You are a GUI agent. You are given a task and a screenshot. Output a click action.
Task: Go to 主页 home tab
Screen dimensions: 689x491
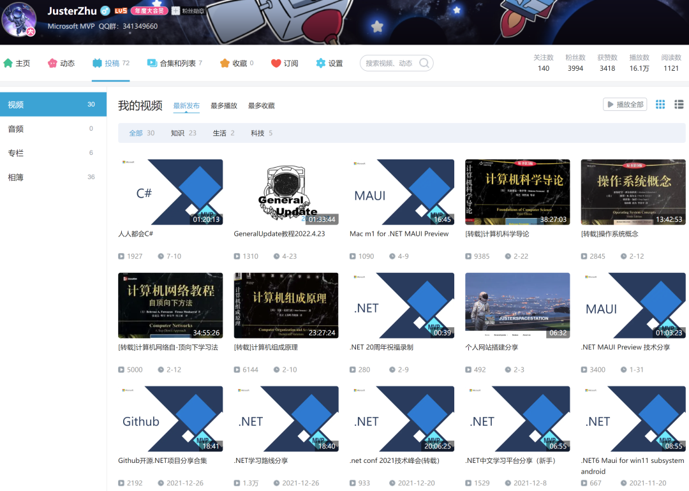click(17, 63)
